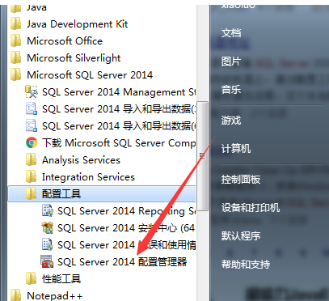329x301 pixels.
Task: Click the SQL Server 2014 Management Studio icon
Action: tap(32, 92)
